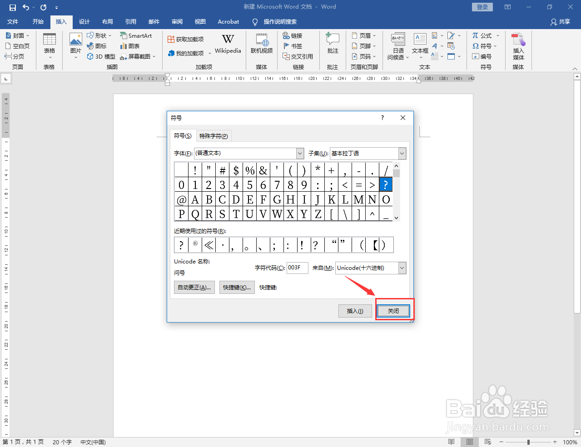The height and width of the screenshot is (447, 581).
Task: Insert a Link (链接)
Action: pyautogui.click(x=293, y=35)
